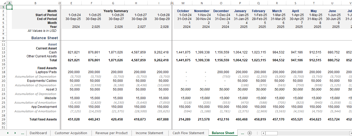Click the 'Website' label cell
Screen dimensions: 352x136
[51, 98]
